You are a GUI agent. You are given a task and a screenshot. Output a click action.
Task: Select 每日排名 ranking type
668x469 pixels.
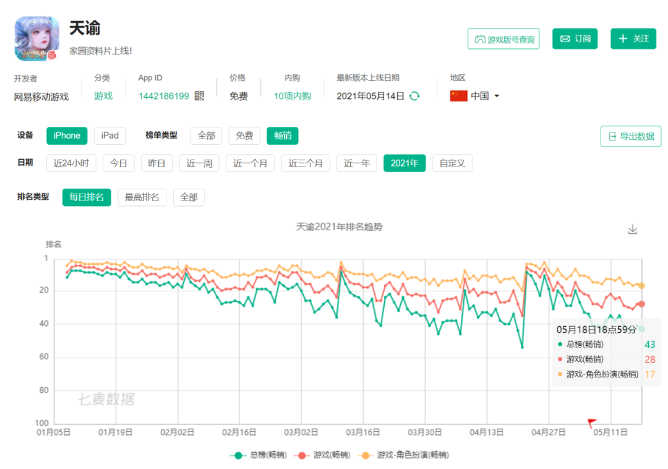coord(87,197)
